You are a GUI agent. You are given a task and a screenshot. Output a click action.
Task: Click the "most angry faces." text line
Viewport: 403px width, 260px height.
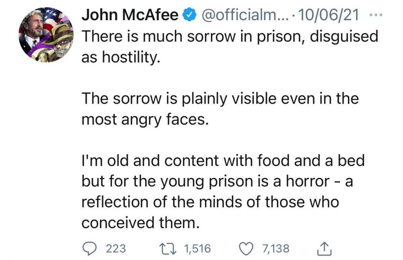click(x=143, y=119)
